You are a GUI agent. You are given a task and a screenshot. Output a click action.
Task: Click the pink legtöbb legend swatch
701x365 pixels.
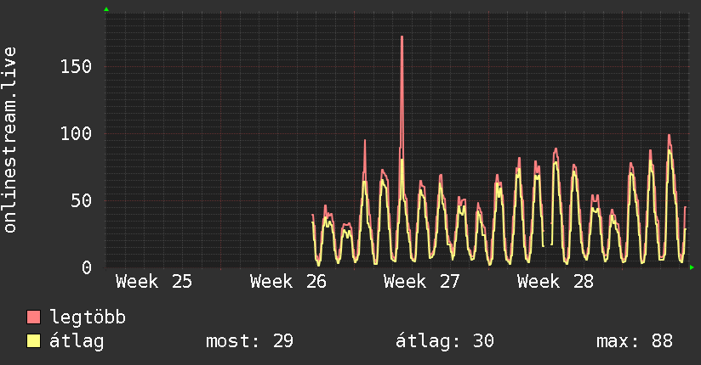pyautogui.click(x=33, y=317)
